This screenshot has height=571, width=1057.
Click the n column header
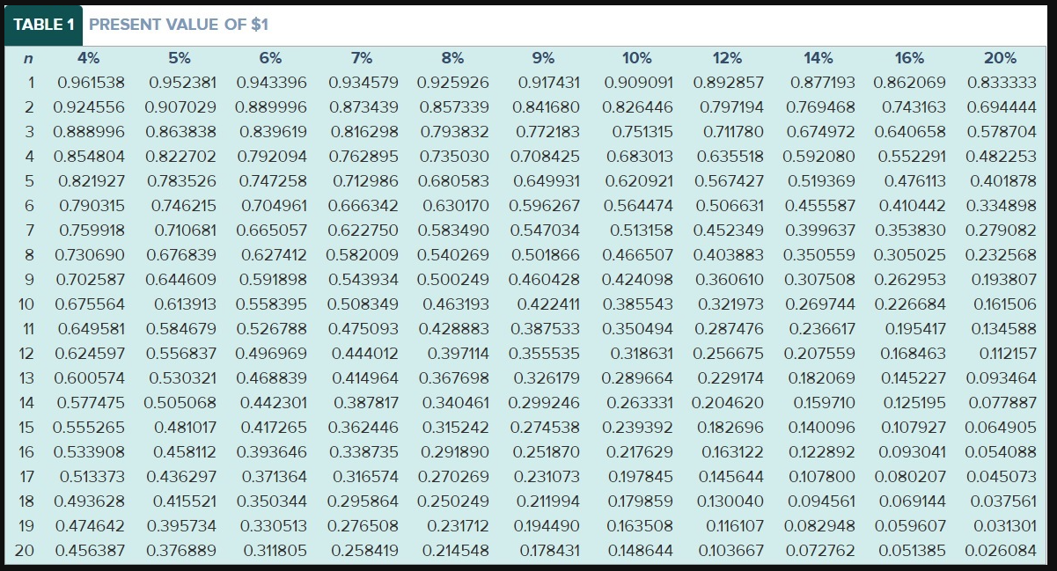point(27,58)
